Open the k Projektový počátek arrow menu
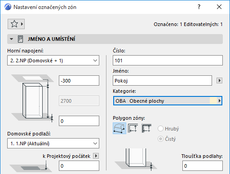Screen dimensions: 230x174 (x=96, y=156)
